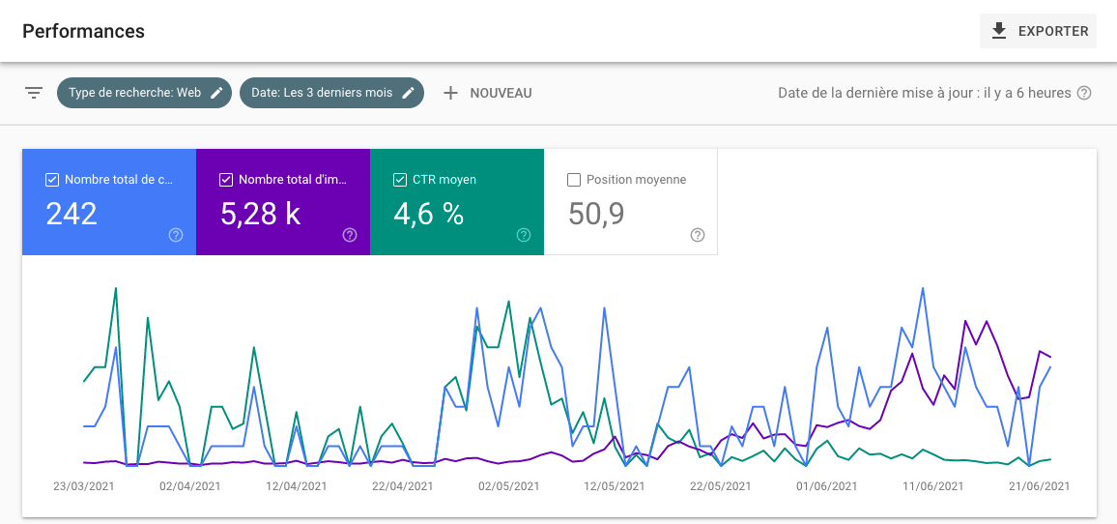Click the plus icon beside NOUVEAU
This screenshot has width=1117, height=524.
pyautogui.click(x=450, y=93)
